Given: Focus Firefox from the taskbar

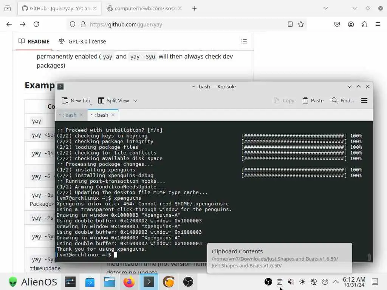Looking at the screenshot, I should pyautogui.click(x=129, y=282).
